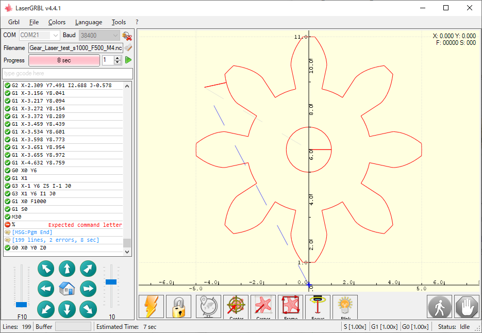Click the Home house icon
482x333 pixels.
(x=67, y=289)
